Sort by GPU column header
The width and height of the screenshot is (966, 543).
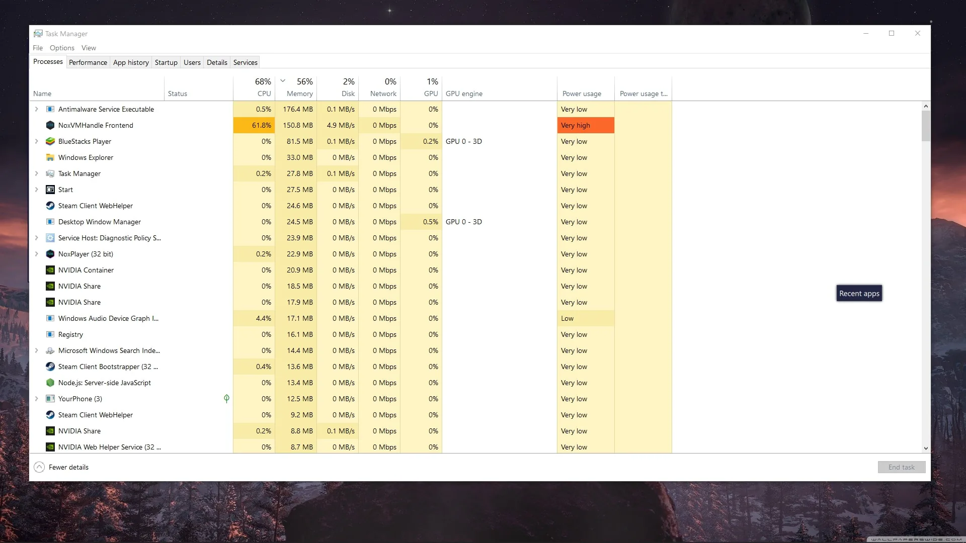[421, 87]
